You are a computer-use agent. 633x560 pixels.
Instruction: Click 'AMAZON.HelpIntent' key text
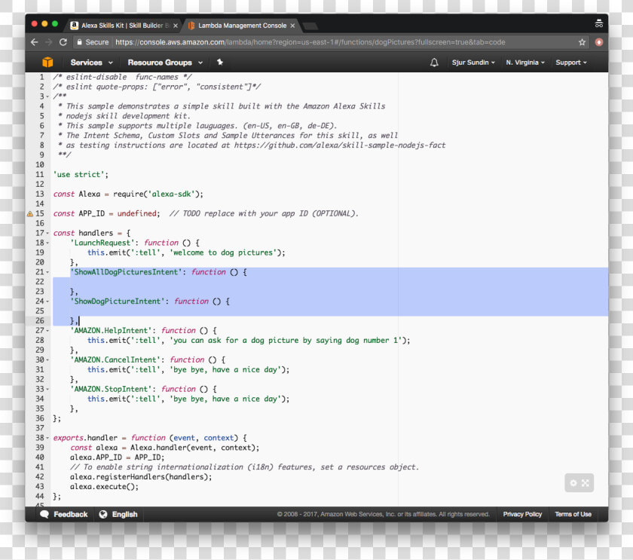[x=112, y=330]
